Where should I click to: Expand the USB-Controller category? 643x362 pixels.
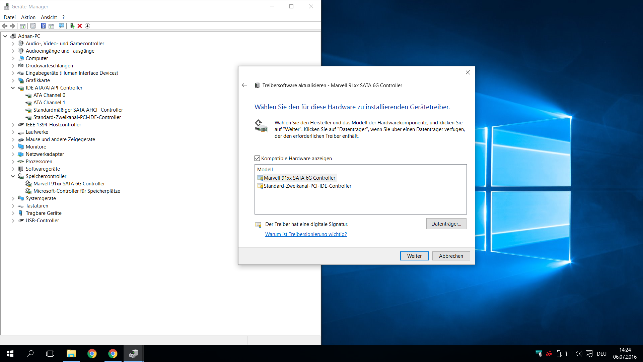click(x=13, y=221)
